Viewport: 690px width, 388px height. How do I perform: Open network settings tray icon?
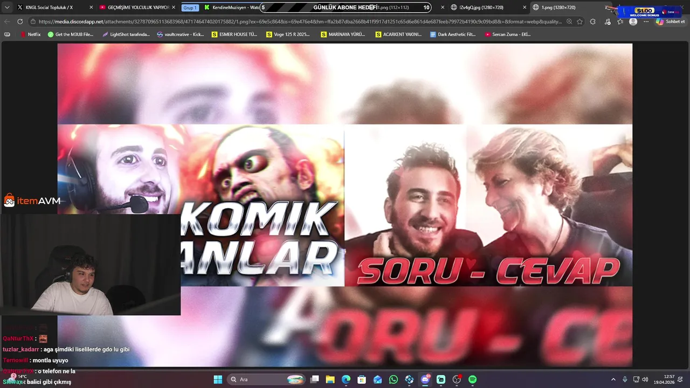point(636,379)
